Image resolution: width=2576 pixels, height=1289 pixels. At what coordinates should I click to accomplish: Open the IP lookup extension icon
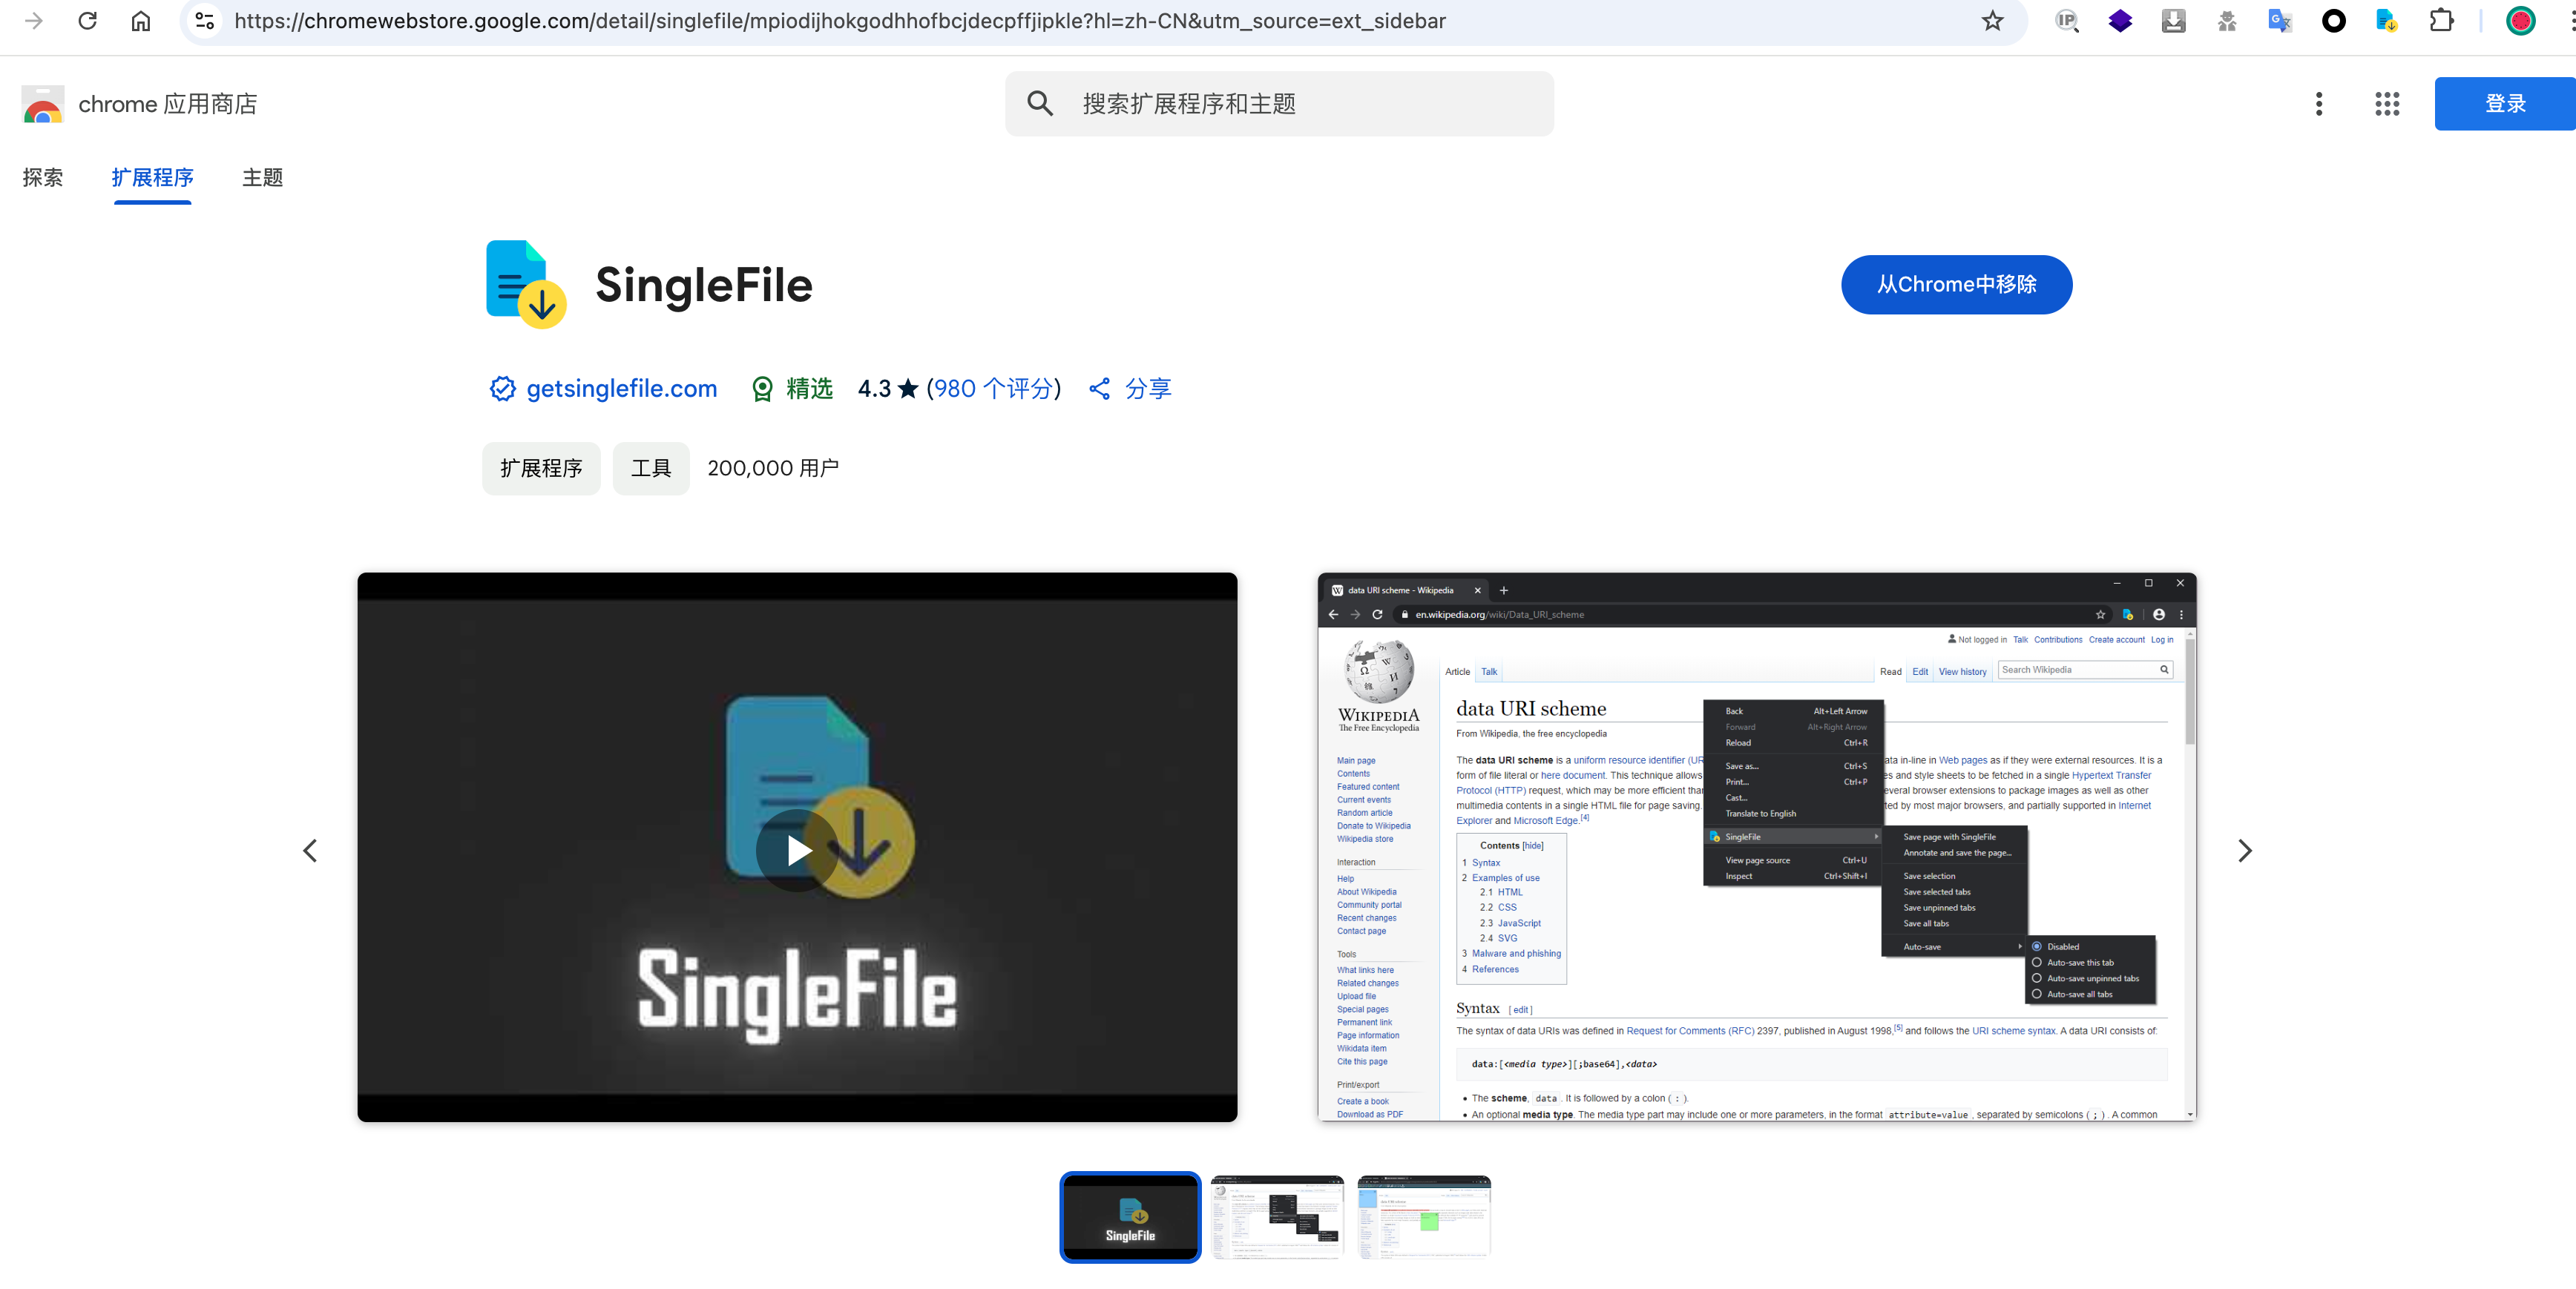coord(2067,21)
